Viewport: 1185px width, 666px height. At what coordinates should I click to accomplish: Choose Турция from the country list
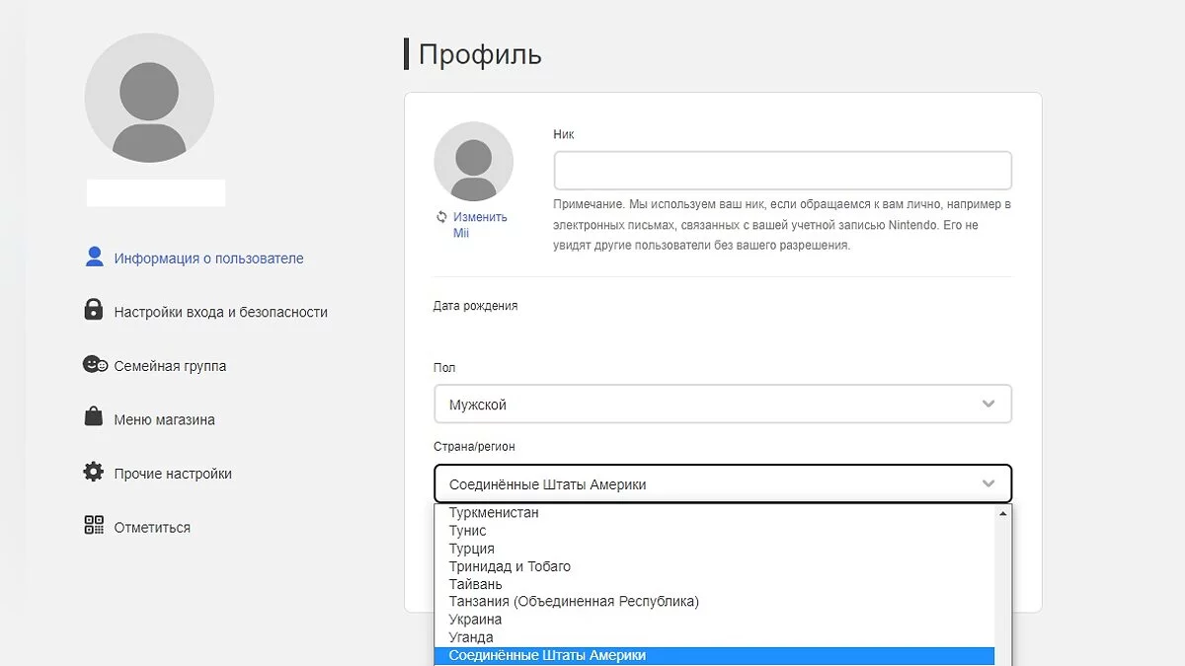(715, 549)
